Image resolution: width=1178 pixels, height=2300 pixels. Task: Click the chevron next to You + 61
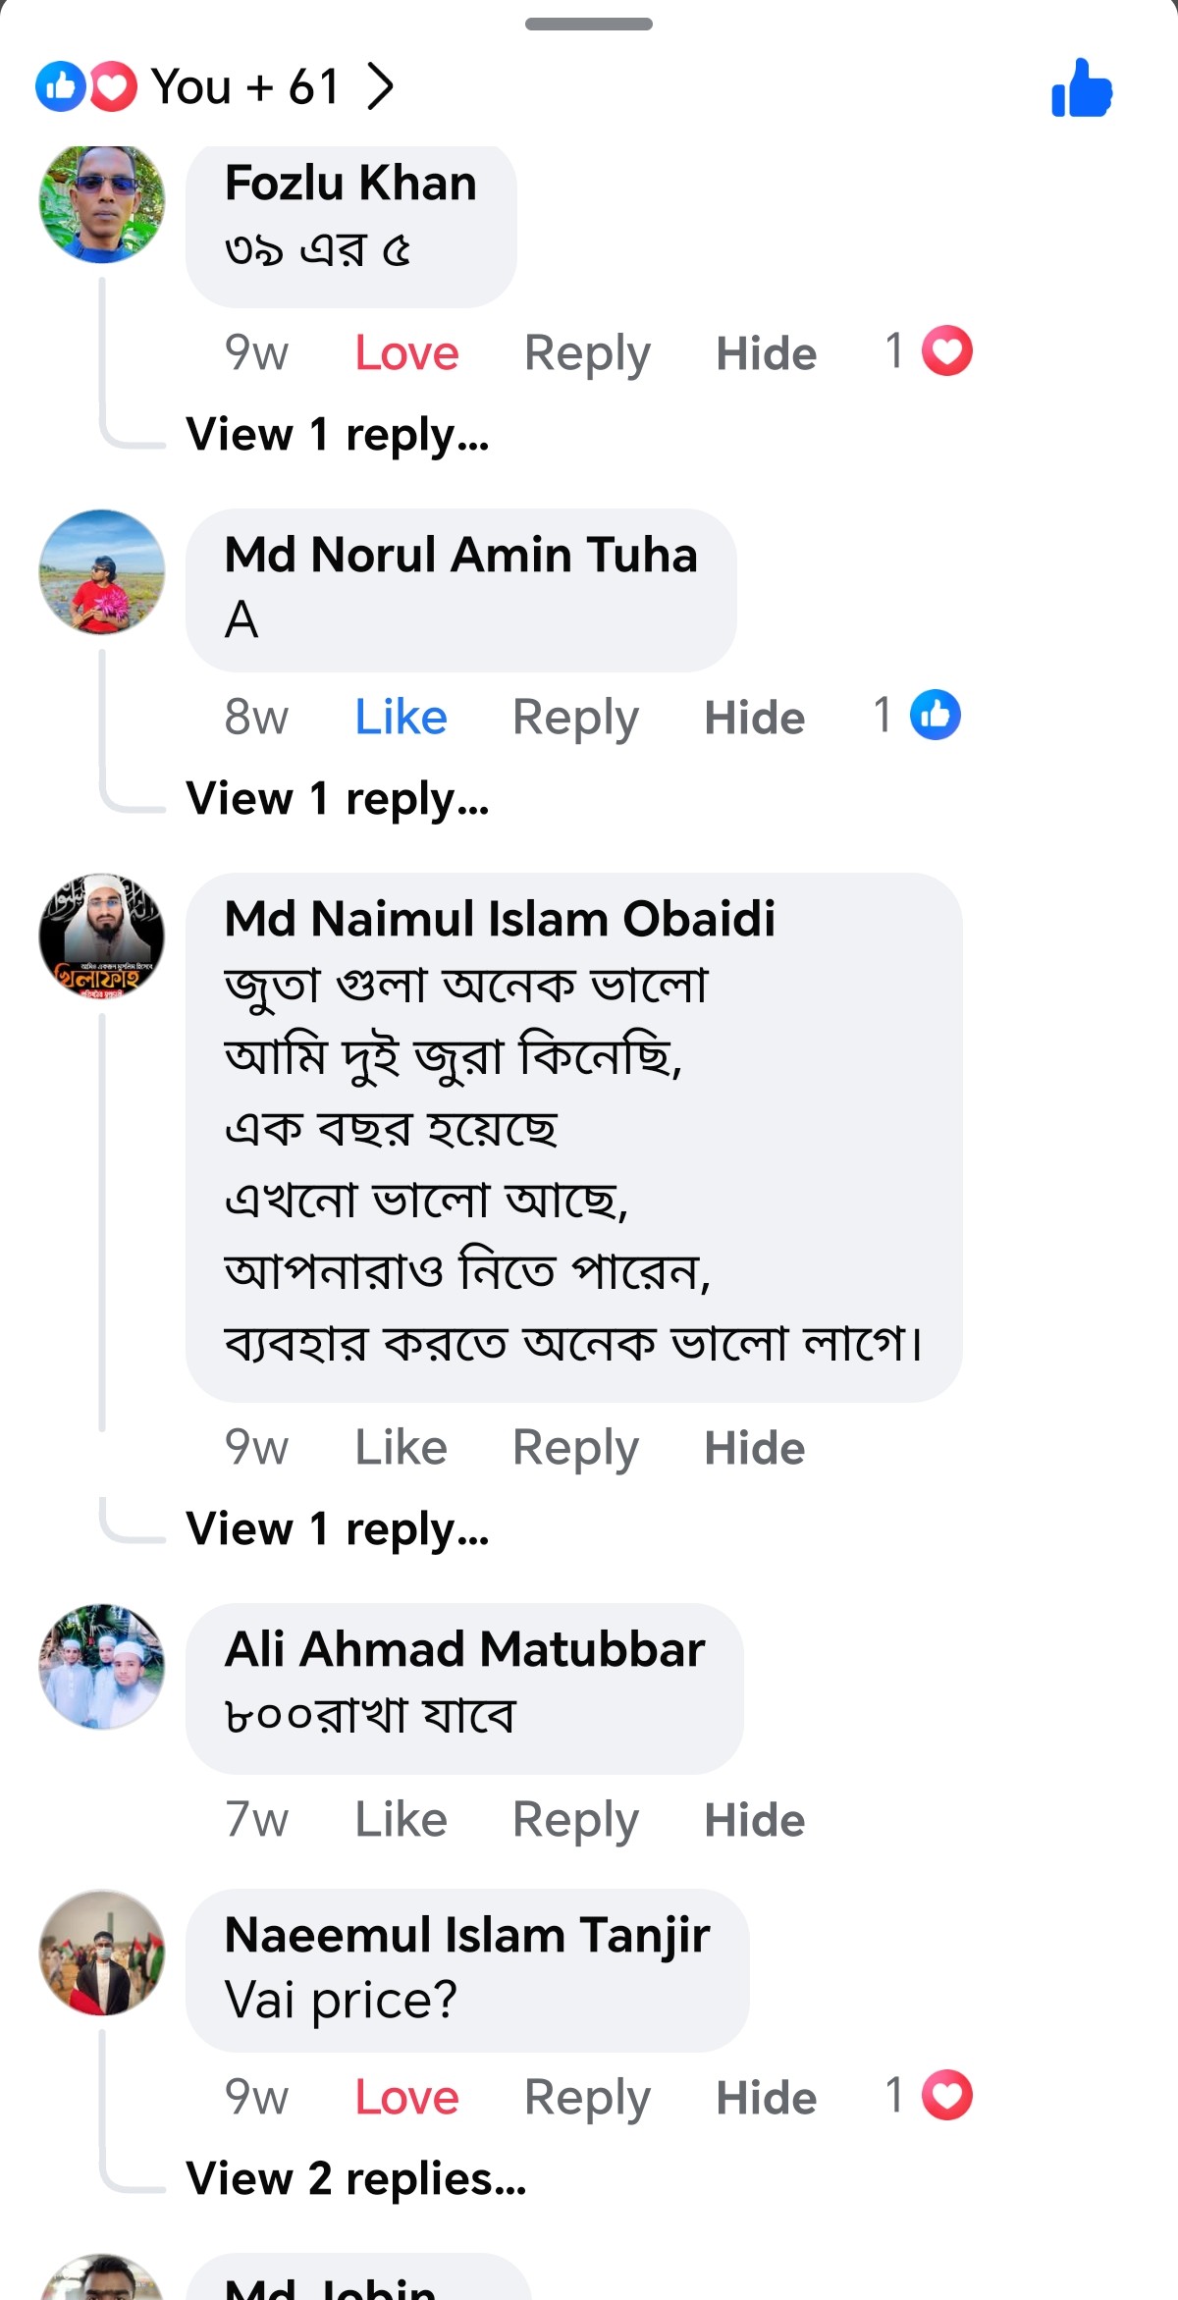pyautogui.click(x=382, y=86)
